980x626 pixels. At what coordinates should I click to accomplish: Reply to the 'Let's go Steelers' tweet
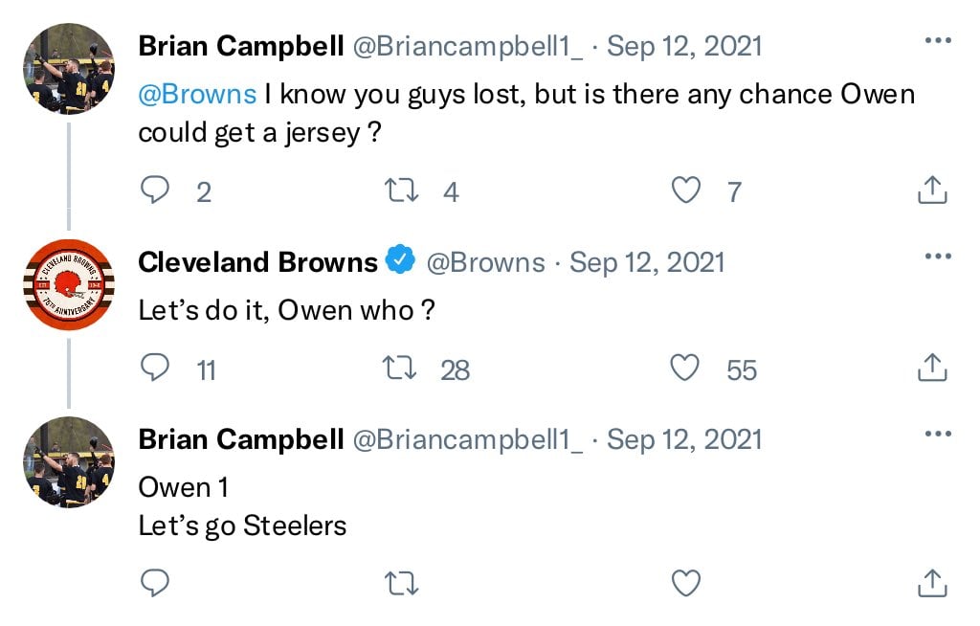point(155,583)
